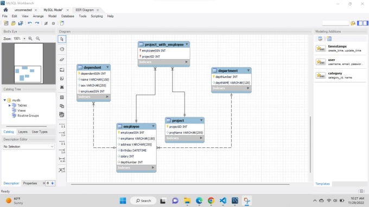Open the Arrange menu
Viewport: 369px width, 207px height.
pos(38,16)
